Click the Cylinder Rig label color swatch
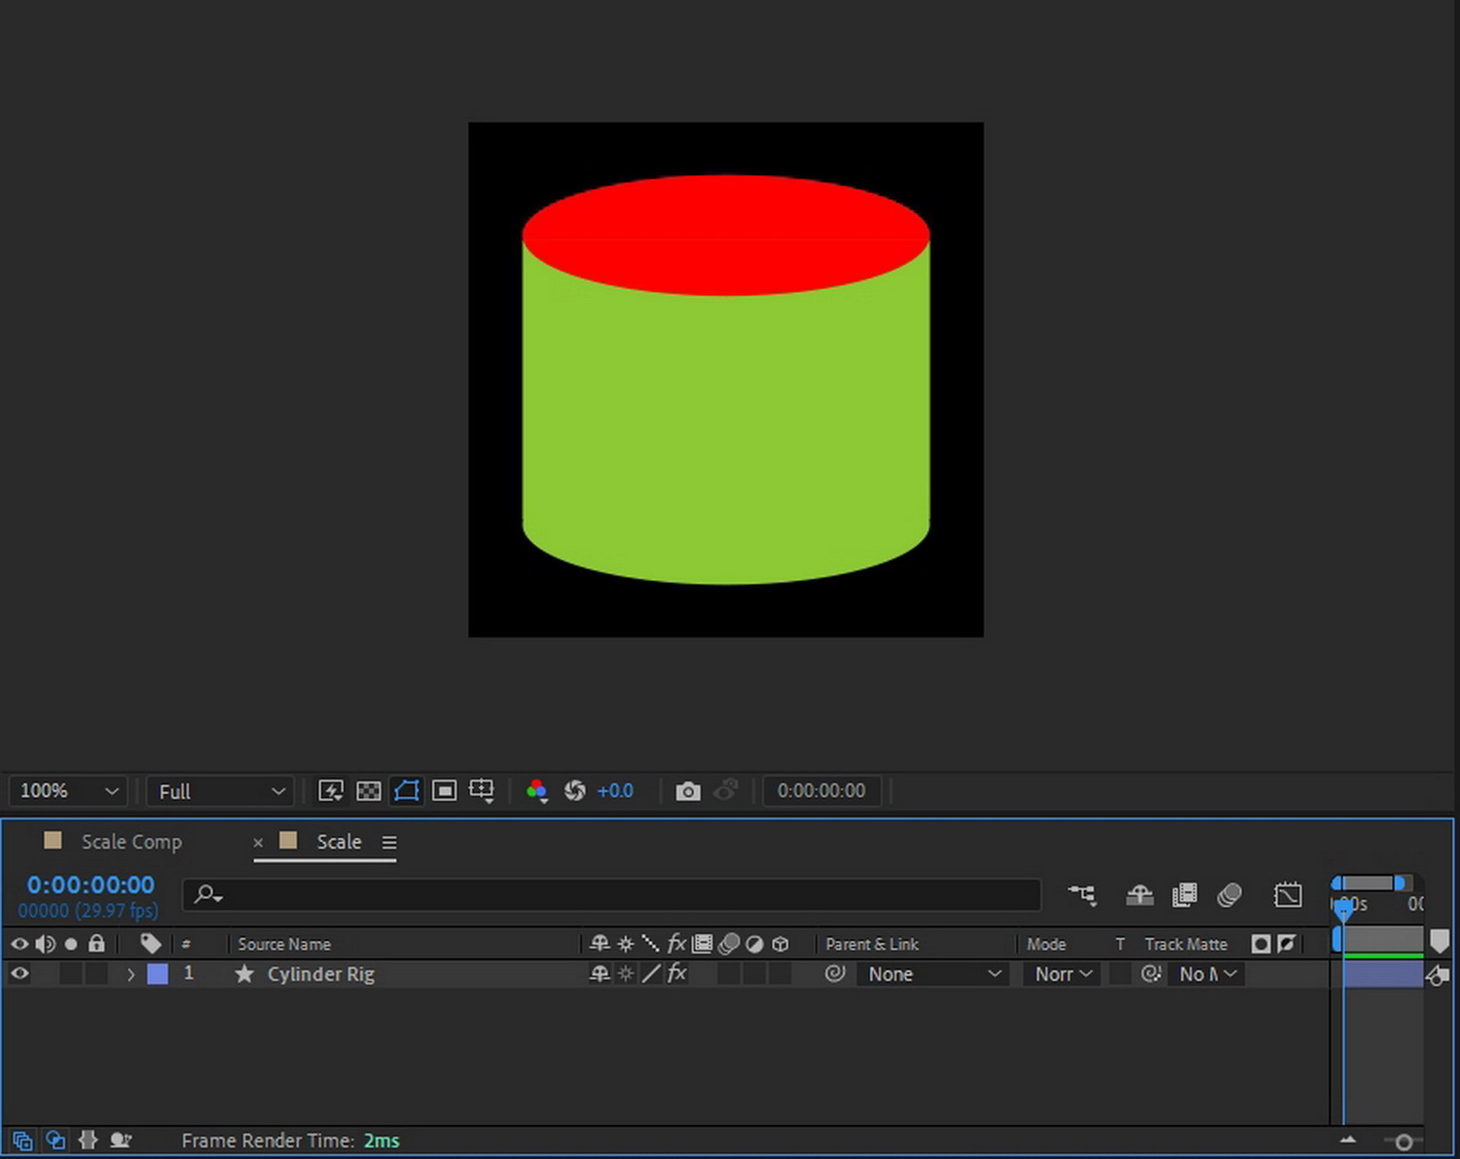The image size is (1460, 1159). 158,974
